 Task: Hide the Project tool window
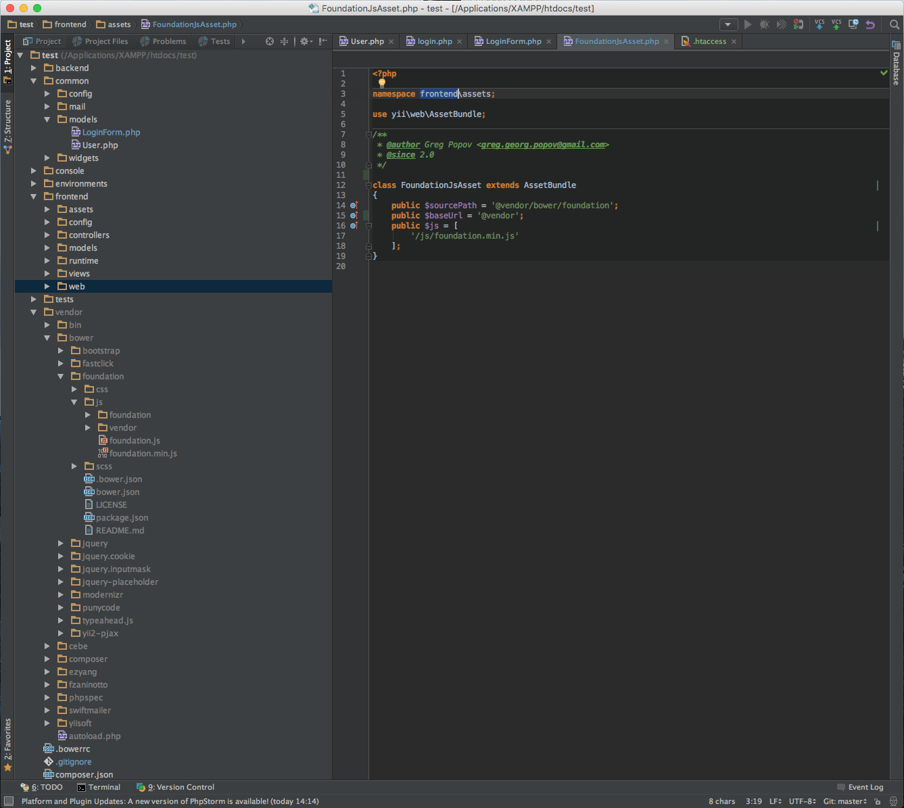click(x=323, y=41)
